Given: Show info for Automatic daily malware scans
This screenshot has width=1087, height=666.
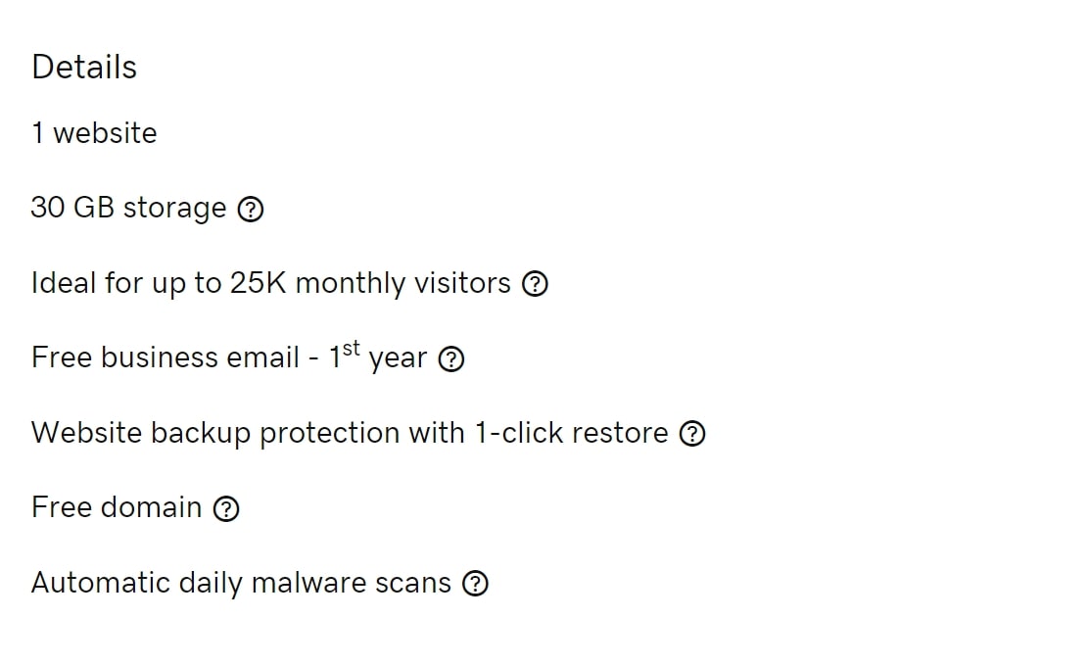Looking at the screenshot, I should [476, 584].
